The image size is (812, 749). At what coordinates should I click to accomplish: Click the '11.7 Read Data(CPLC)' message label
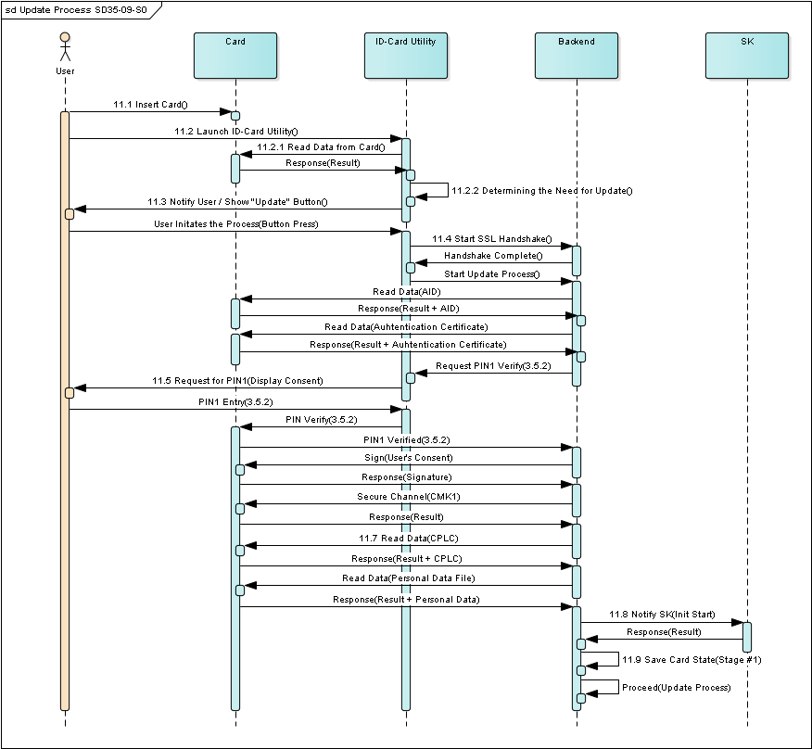pos(409,539)
